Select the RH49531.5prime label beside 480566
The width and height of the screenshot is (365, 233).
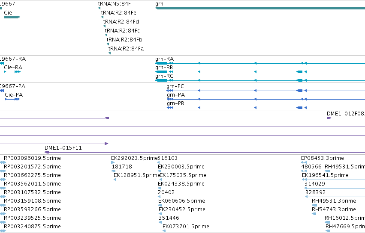pos(345,167)
